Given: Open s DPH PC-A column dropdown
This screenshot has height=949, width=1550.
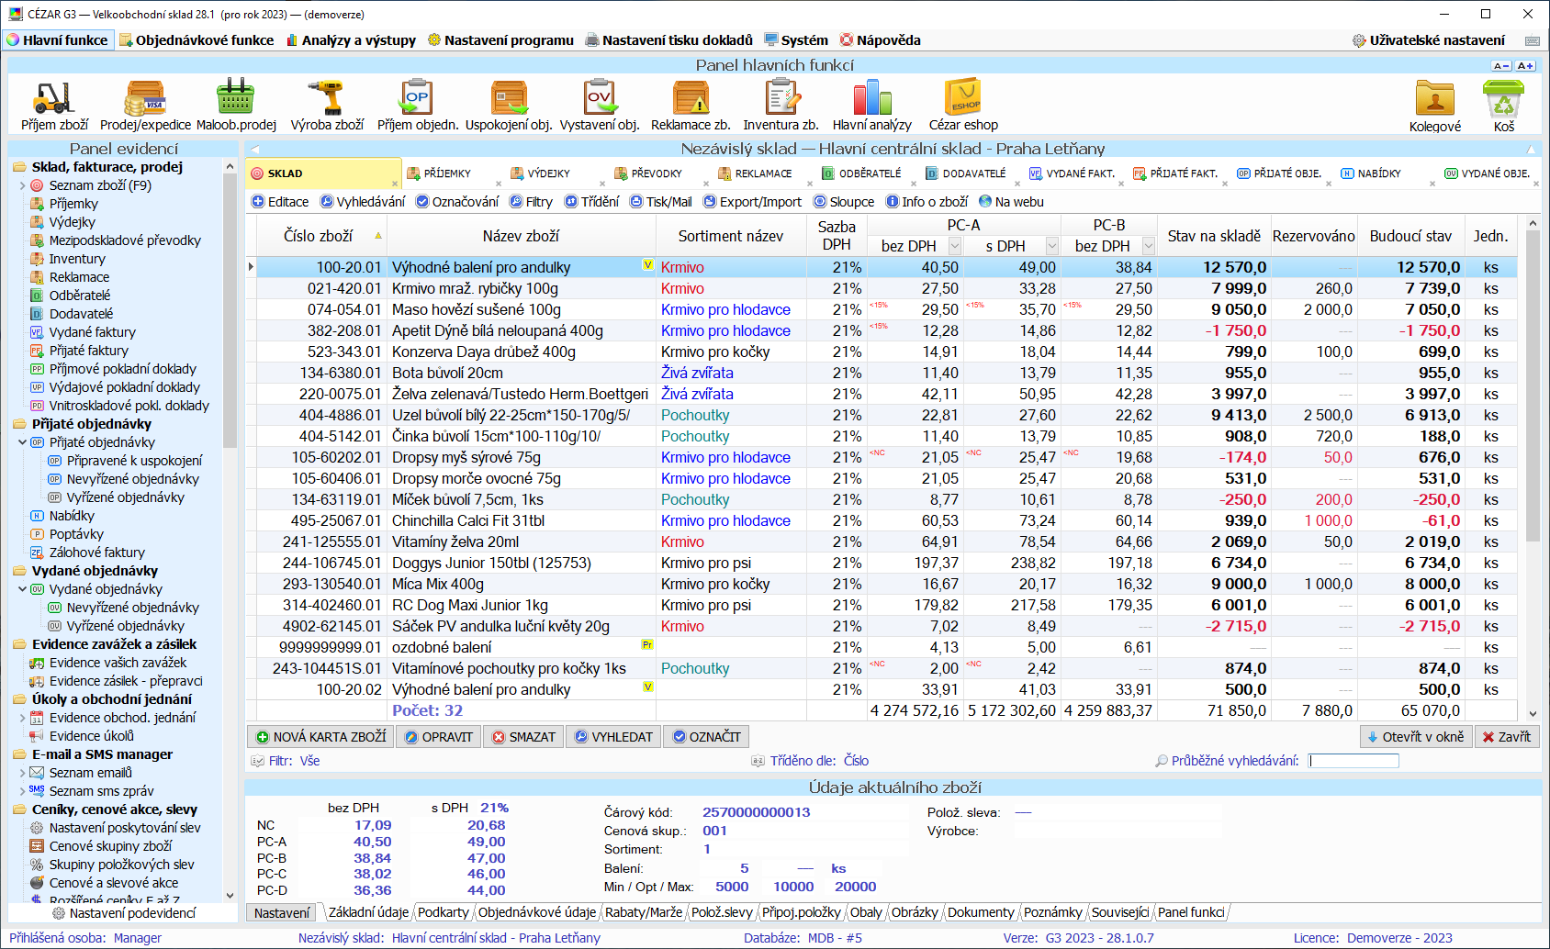Looking at the screenshot, I should tap(1052, 246).
